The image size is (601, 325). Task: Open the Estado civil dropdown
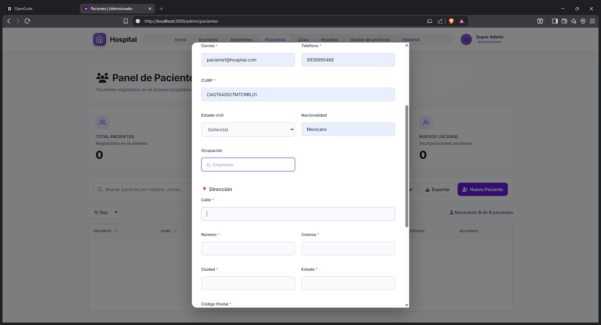pyautogui.click(x=248, y=129)
